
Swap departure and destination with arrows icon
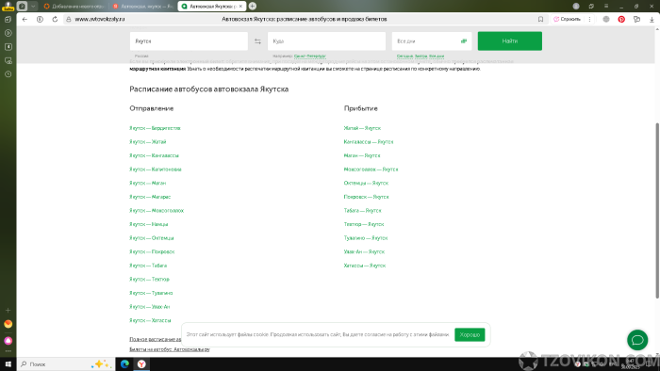click(x=257, y=41)
